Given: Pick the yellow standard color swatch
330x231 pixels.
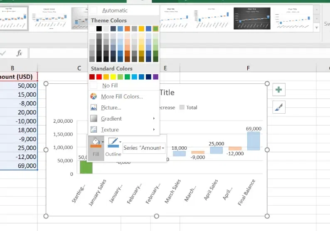Looking at the screenshot, I should tap(113, 77).
